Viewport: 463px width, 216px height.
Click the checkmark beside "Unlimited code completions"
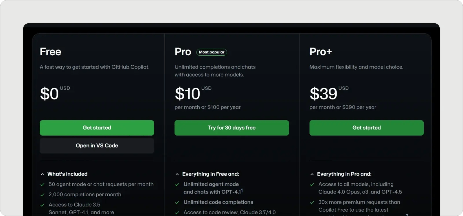point(177,202)
